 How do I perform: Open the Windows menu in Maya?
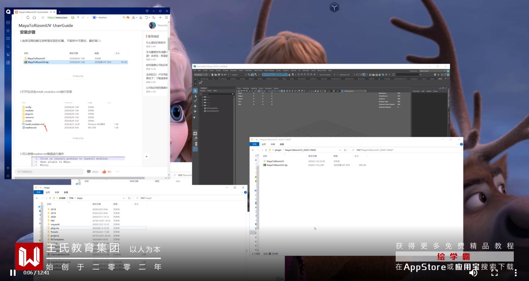pos(234,70)
